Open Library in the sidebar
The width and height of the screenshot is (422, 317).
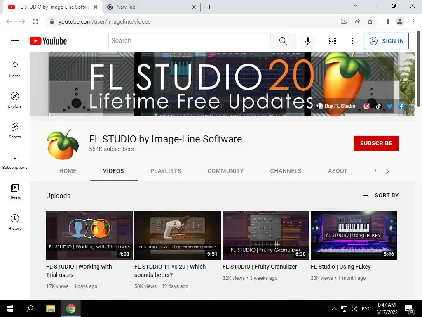pos(15,192)
